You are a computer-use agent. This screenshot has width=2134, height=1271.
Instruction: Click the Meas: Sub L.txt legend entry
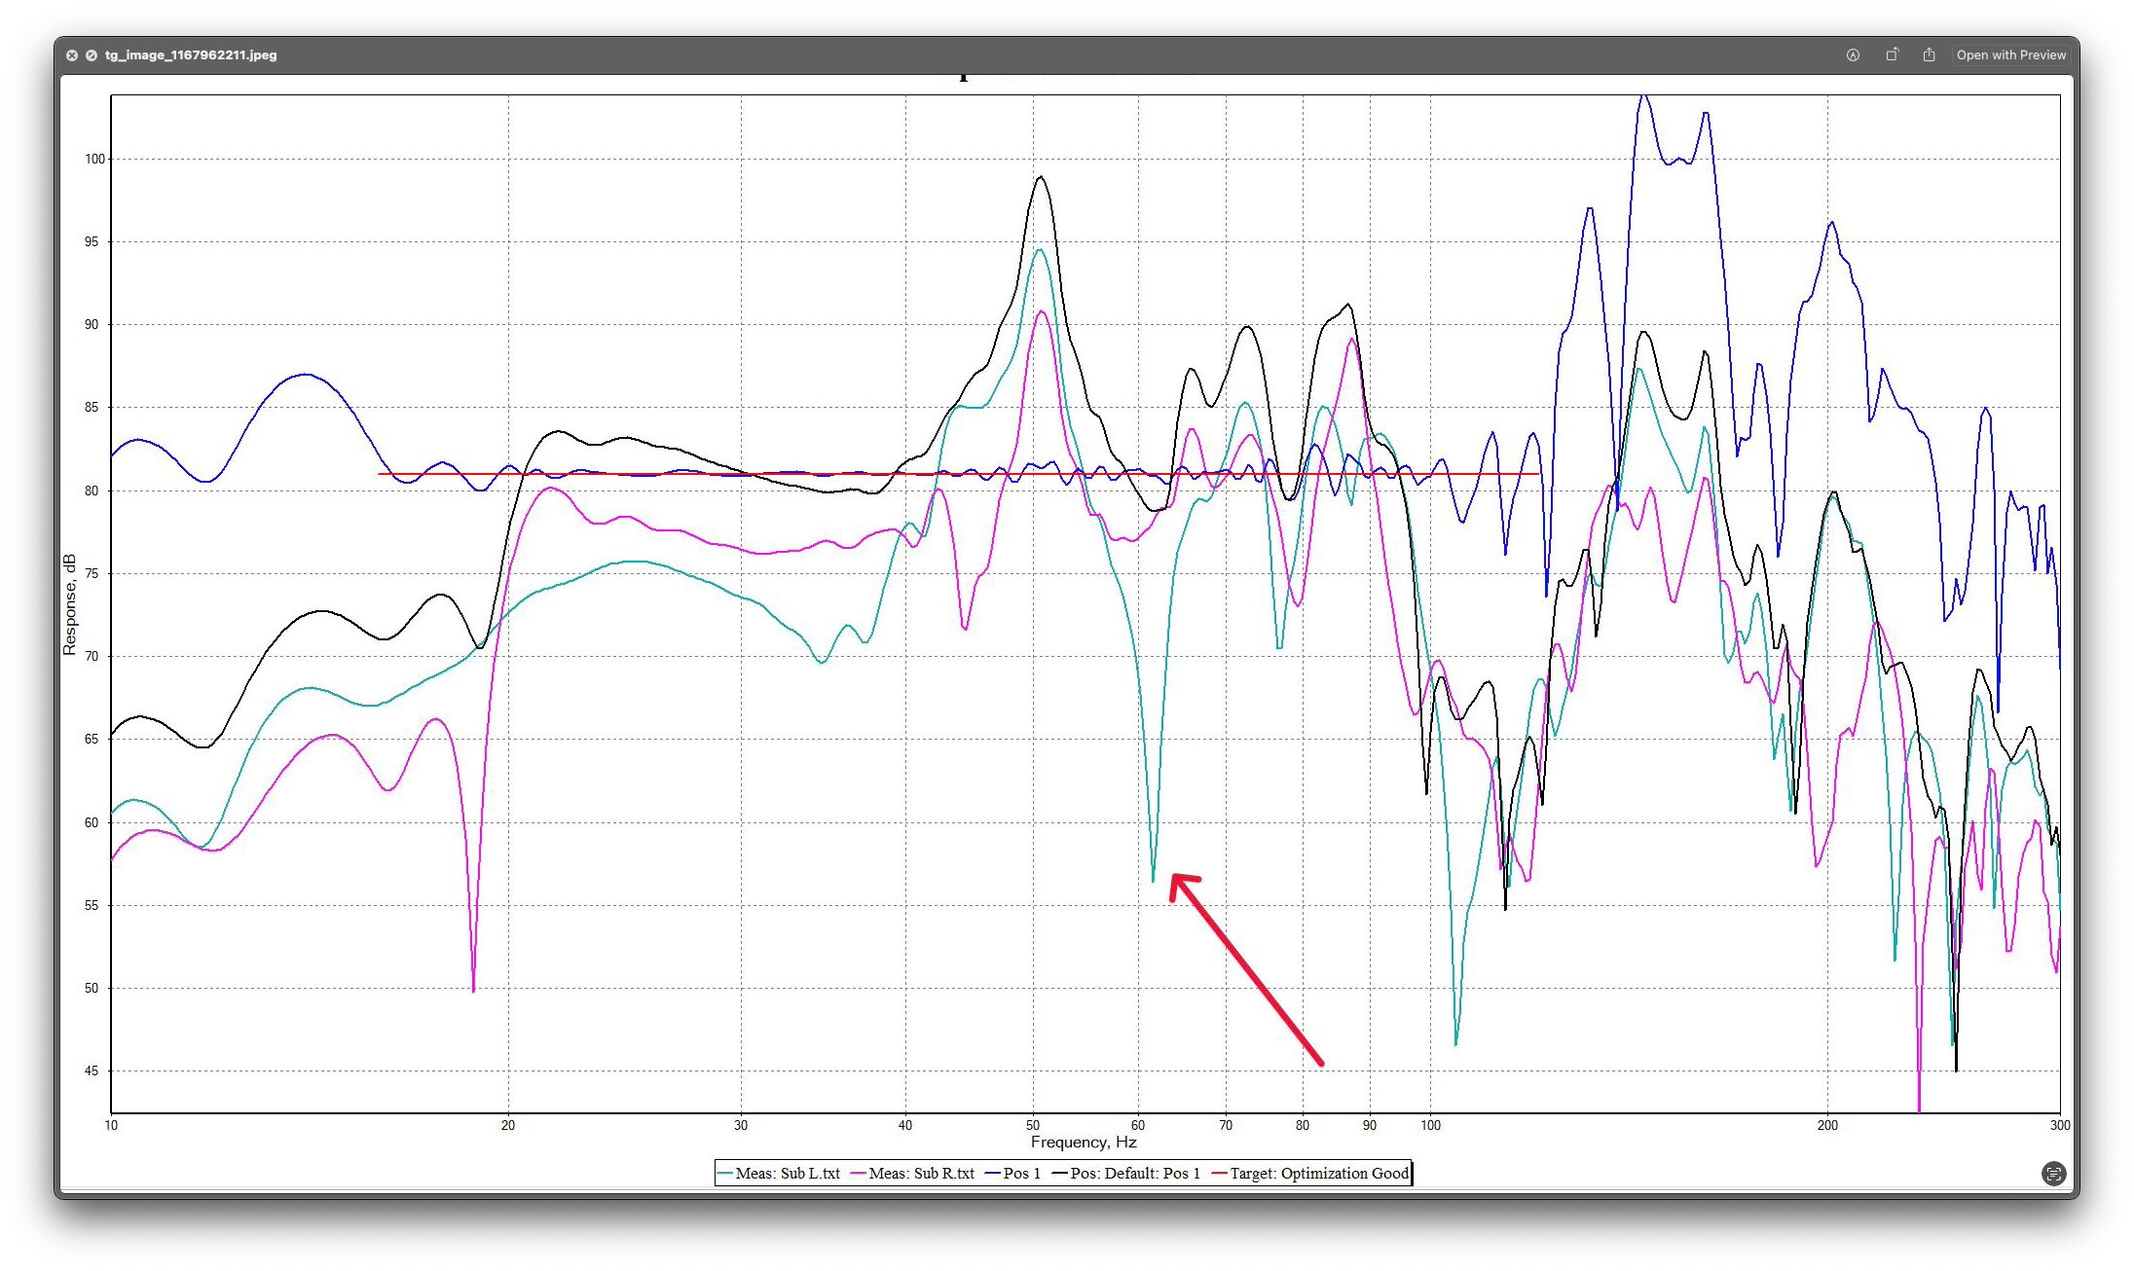coord(786,1174)
